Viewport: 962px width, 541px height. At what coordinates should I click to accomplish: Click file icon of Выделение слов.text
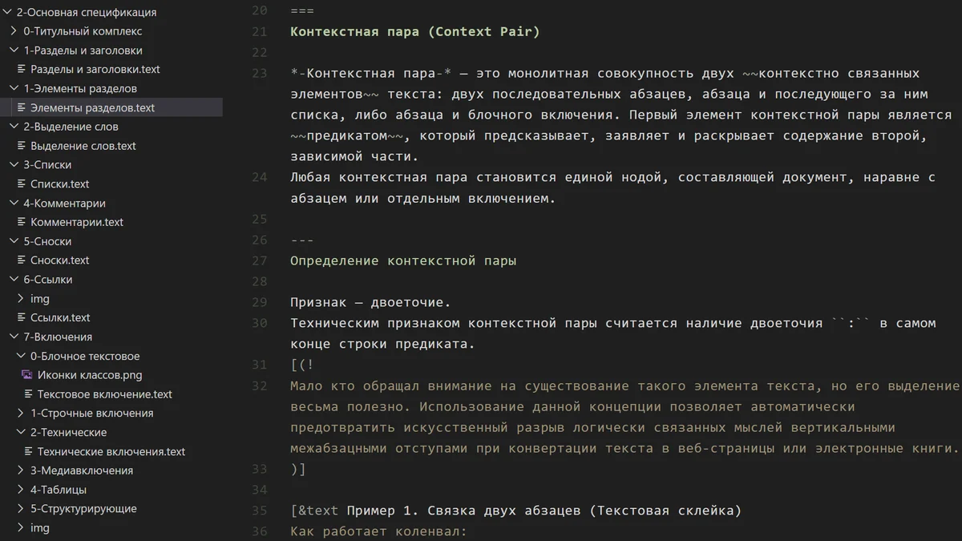point(22,146)
